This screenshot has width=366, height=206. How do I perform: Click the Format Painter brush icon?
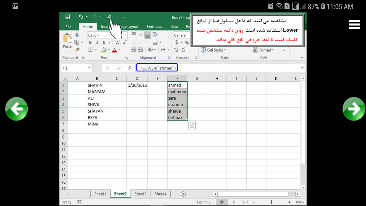[77, 50]
